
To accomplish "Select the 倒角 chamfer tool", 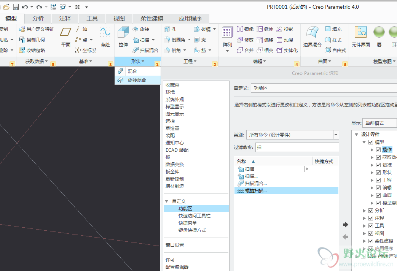I will pos(173,50).
